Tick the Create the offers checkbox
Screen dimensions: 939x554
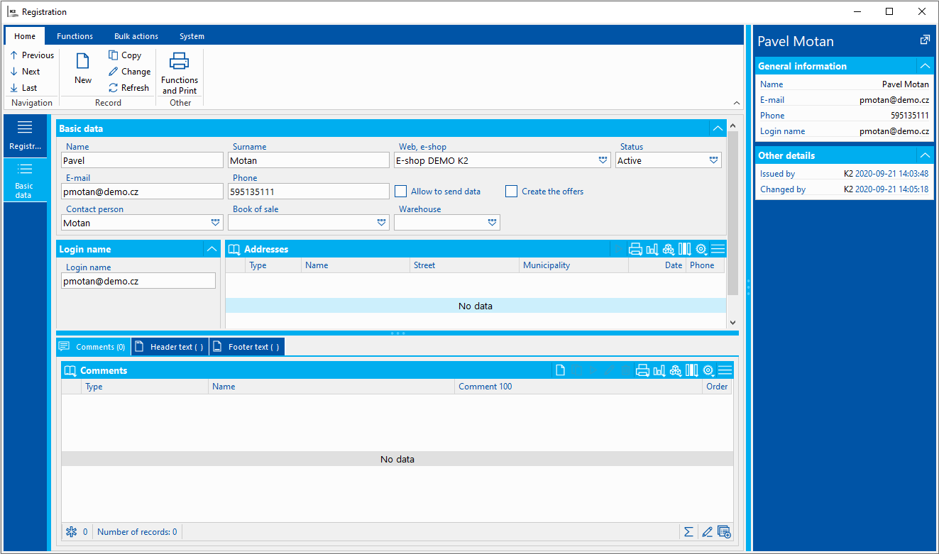511,192
